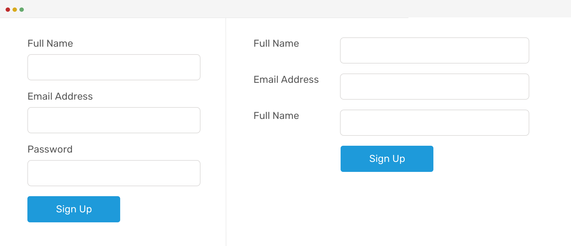Image resolution: width=571 pixels, height=246 pixels.
Task: Click the Password input field
Action: pos(114,173)
